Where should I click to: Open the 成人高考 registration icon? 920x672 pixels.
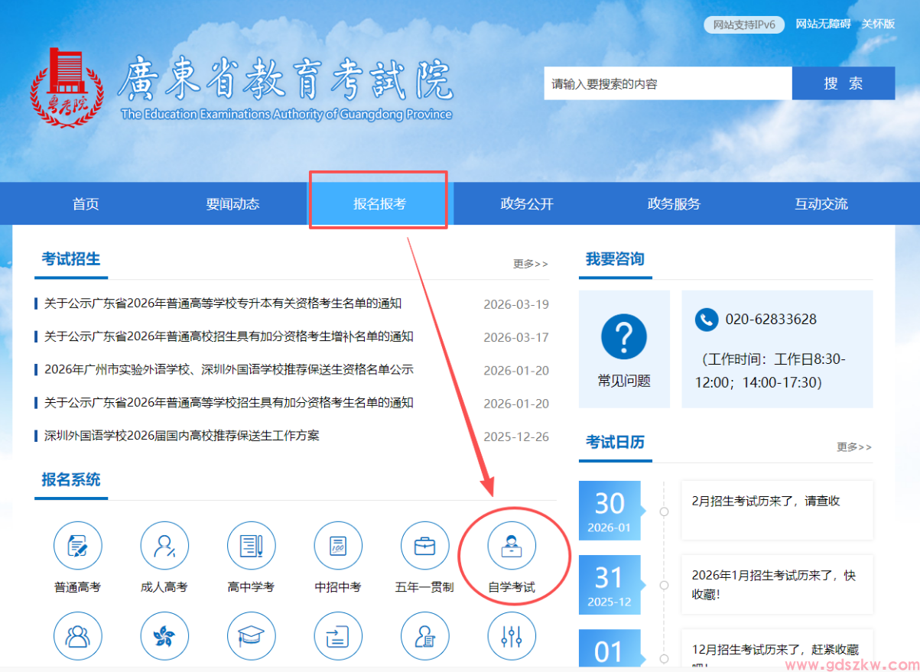tap(164, 545)
